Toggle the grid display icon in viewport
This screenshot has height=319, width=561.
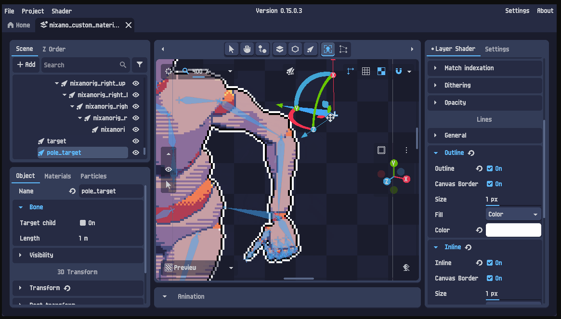tap(365, 71)
